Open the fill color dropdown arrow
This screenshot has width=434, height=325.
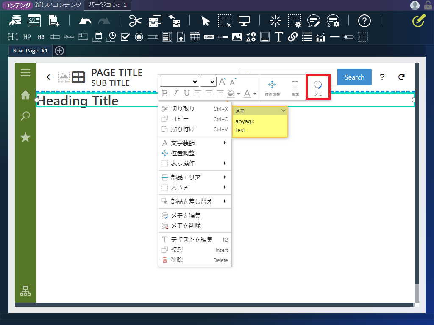239,94
